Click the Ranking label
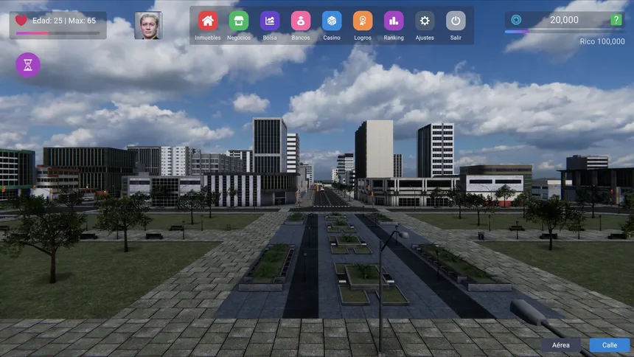Viewport: 634px width, 357px height. tap(394, 38)
